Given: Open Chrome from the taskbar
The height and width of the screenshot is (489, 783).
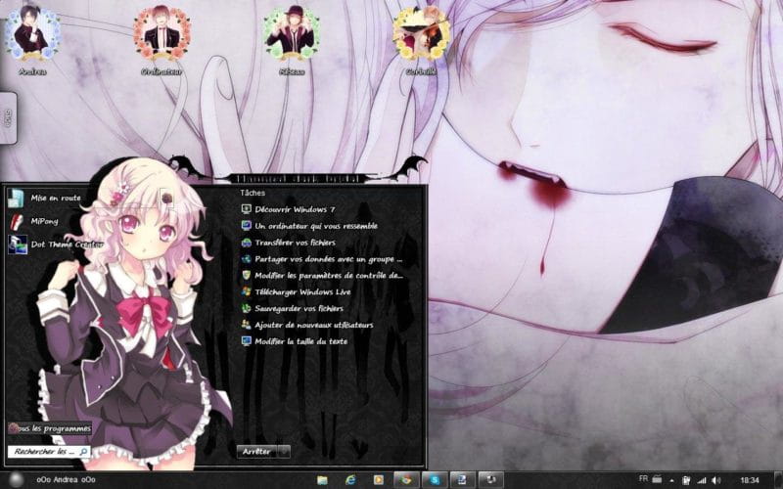Looking at the screenshot, I should tap(404, 480).
